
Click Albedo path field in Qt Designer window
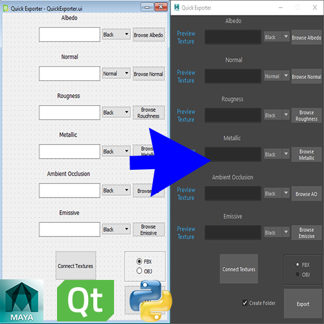coord(69,34)
